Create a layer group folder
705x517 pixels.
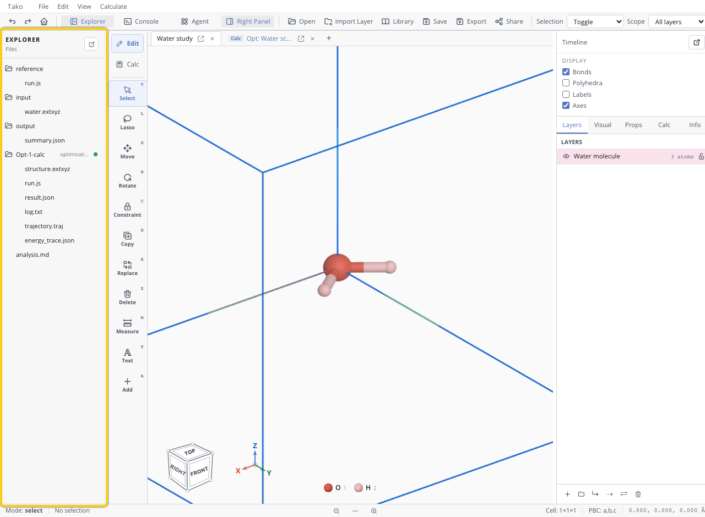click(581, 494)
